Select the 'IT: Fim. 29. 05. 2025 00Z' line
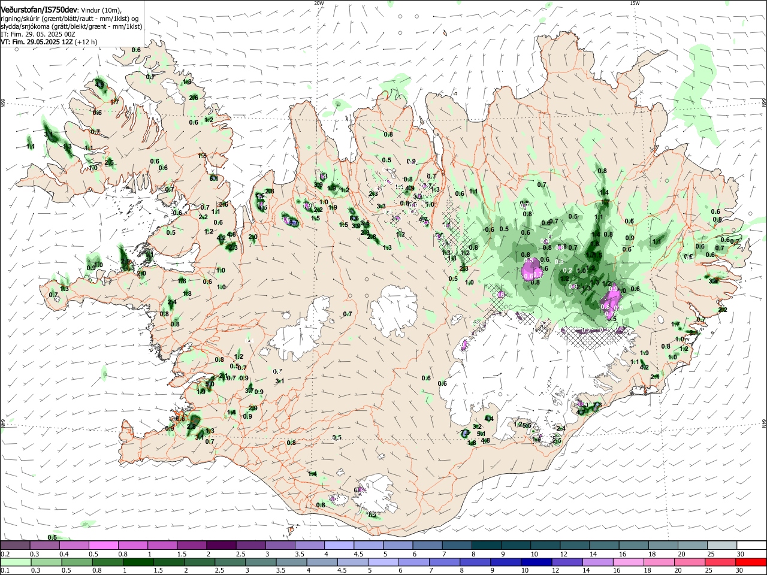The height and width of the screenshot is (575, 767). [x=38, y=34]
